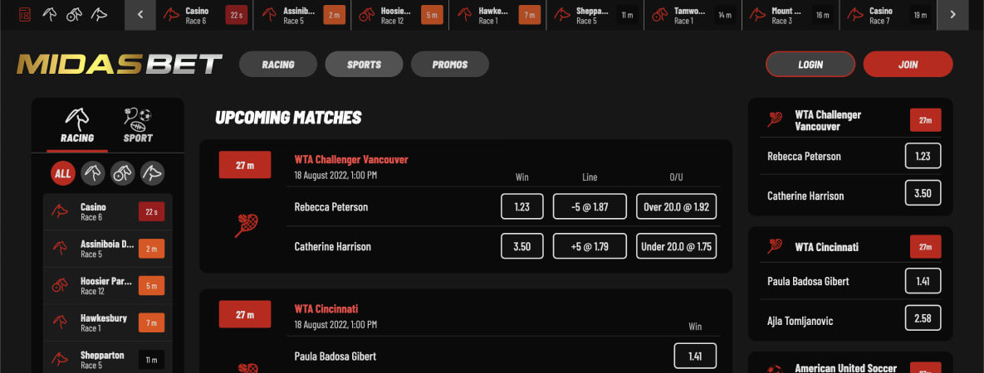Open WTA Cincinnati in right panel
Image resolution: width=984 pixels, height=373 pixels.
point(826,247)
